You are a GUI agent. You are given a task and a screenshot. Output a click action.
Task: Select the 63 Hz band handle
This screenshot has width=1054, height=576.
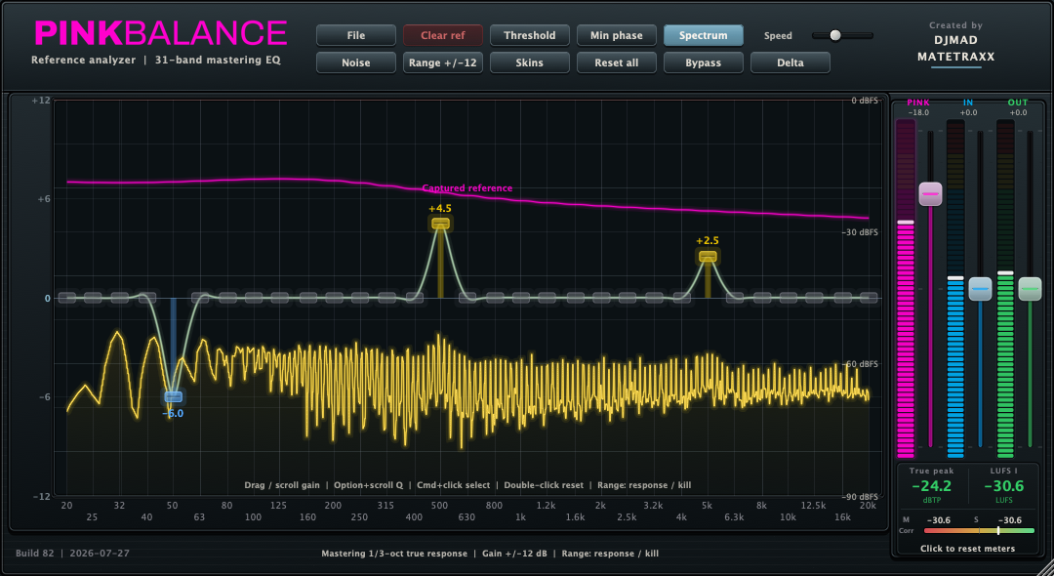click(x=200, y=298)
